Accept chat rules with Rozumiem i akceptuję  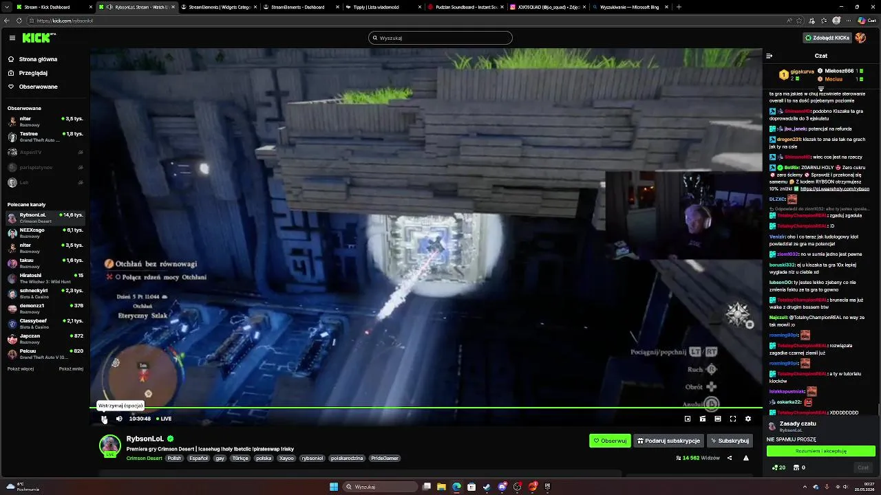(821, 451)
